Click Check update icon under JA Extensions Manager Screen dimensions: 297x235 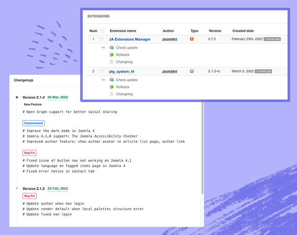pyautogui.click(x=111, y=47)
